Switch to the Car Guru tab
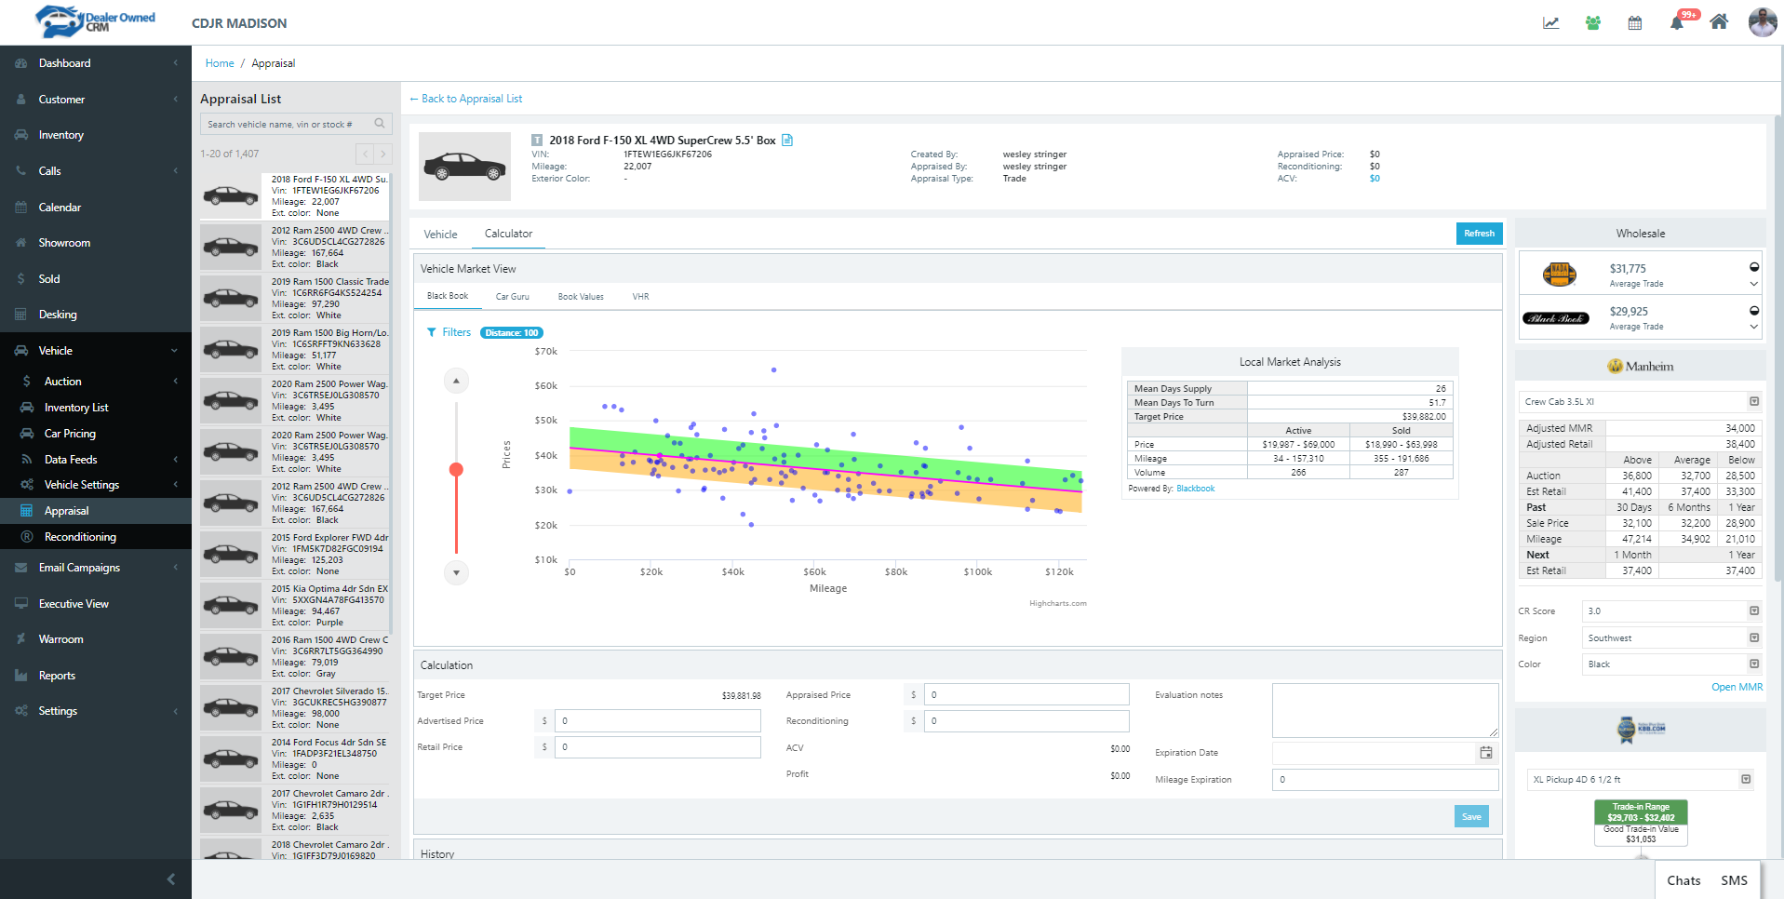 tap(512, 297)
